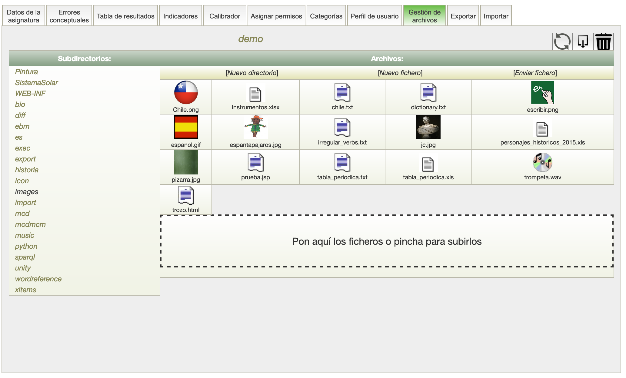This screenshot has height=378, width=626.
Task: Open the SistemaSolar subdirectory
Action: 37,83
